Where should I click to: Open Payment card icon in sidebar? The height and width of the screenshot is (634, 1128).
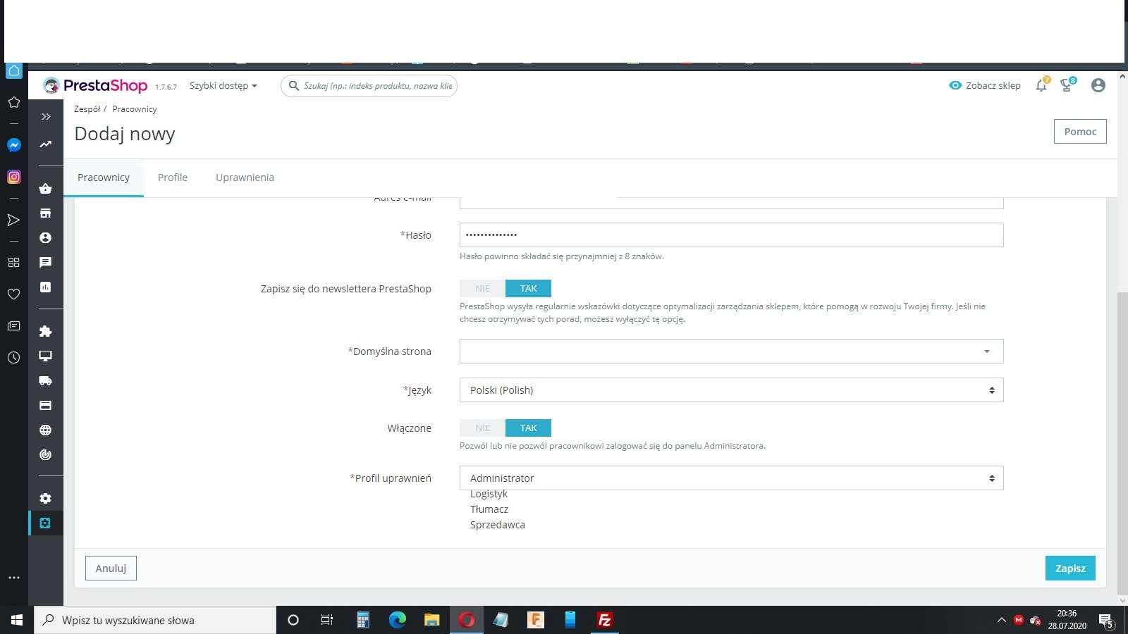pyautogui.click(x=46, y=405)
